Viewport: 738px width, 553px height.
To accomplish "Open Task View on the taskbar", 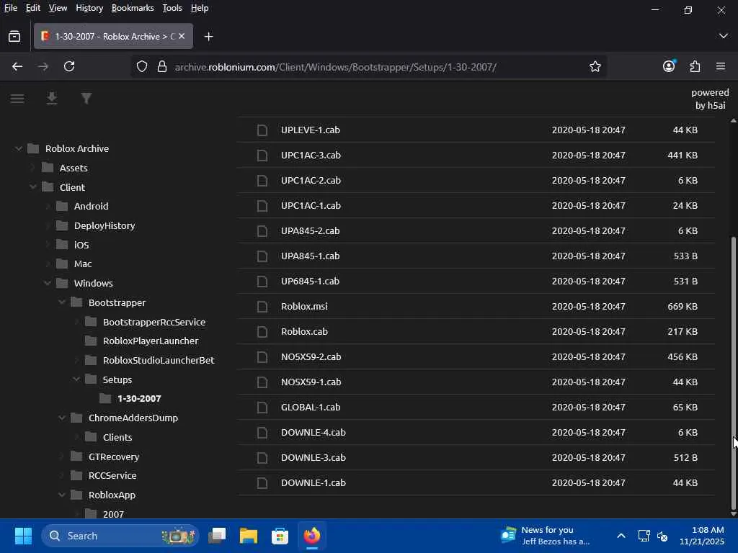I will [x=217, y=536].
